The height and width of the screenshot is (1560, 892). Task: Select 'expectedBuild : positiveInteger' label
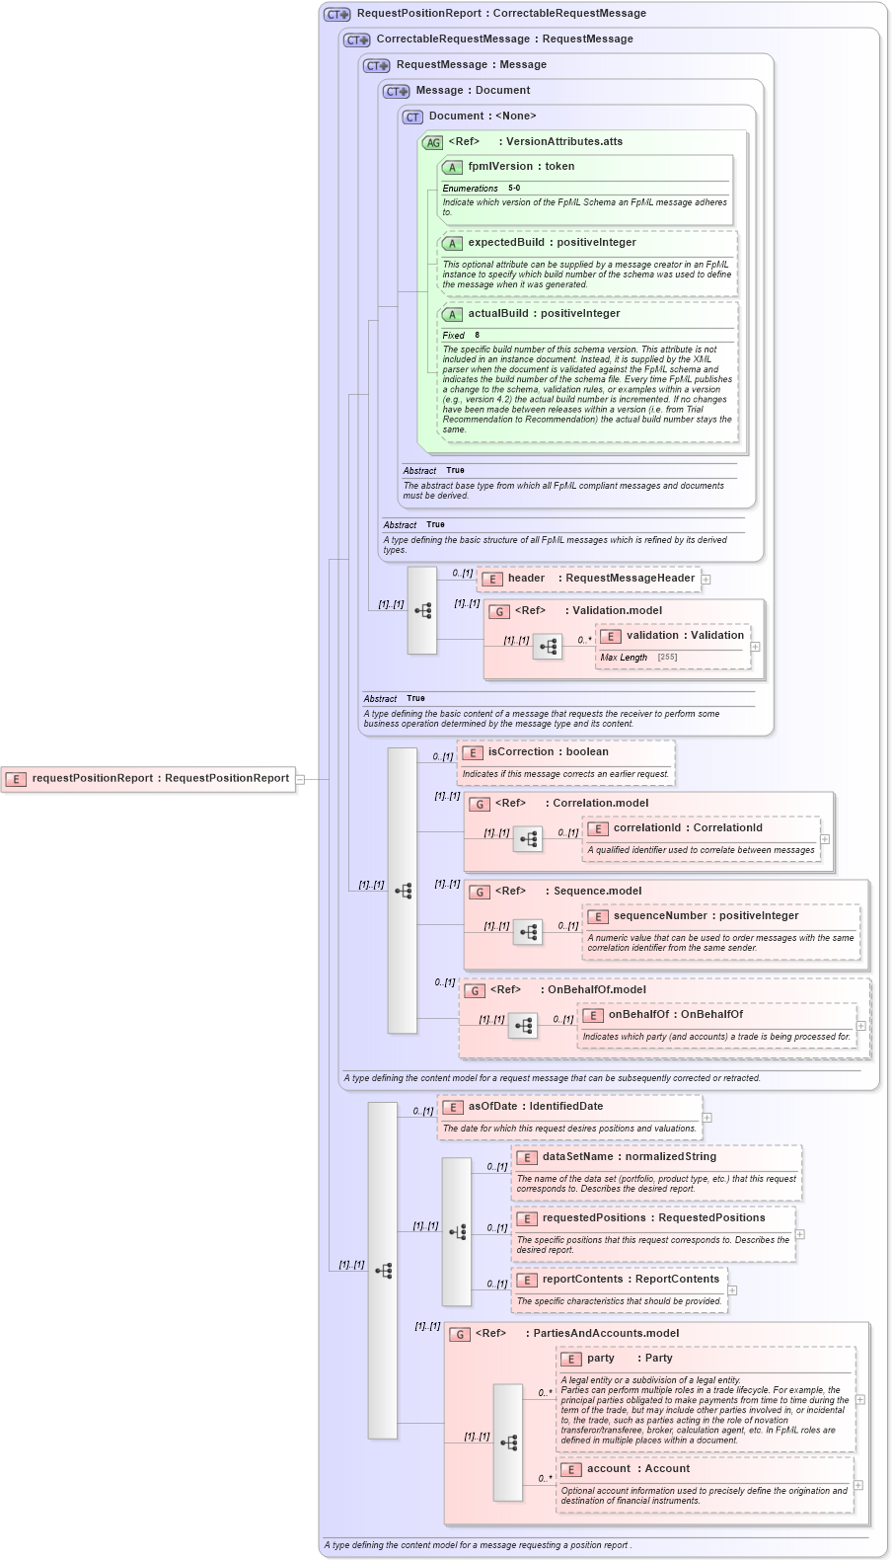[553, 243]
